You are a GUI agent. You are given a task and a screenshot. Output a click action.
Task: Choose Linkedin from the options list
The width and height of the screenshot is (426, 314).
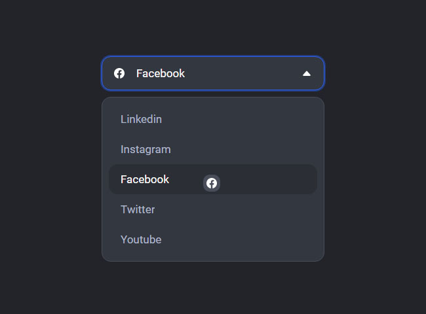point(142,119)
